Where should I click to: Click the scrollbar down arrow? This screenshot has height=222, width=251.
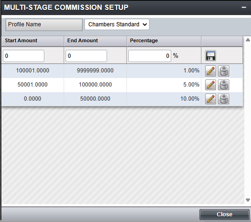pos(248,200)
